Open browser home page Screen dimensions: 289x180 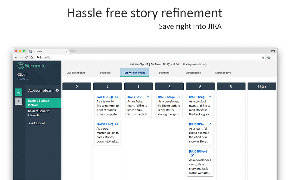pos(32,57)
